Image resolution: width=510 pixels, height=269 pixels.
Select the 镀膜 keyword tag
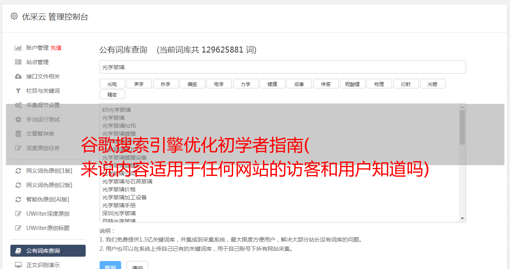[272, 84]
